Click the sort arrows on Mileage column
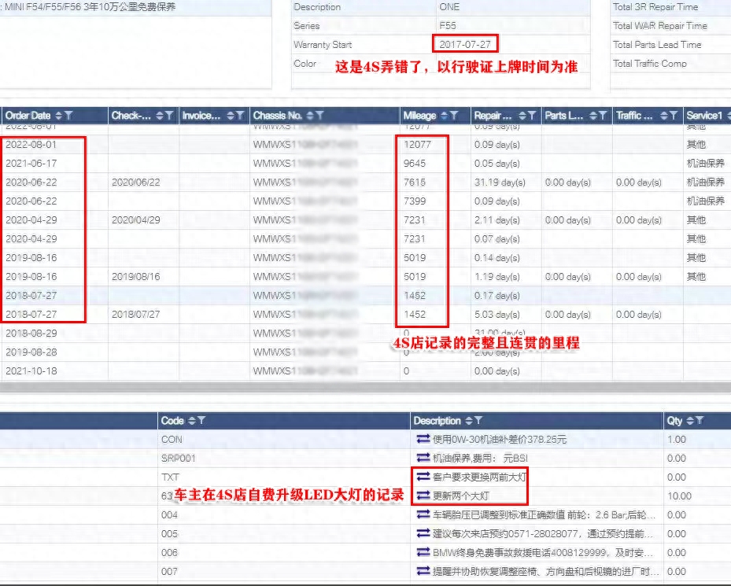Viewport: 731px width, 586px height. pyautogui.click(x=445, y=116)
